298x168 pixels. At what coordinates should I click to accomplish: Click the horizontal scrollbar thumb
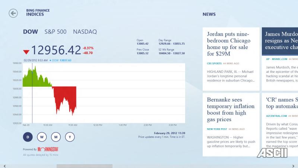[85, 166]
